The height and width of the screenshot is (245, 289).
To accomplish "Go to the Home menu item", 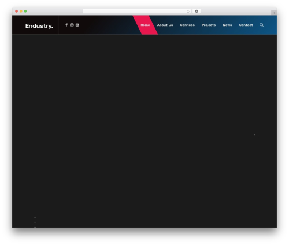I will click(x=145, y=25).
